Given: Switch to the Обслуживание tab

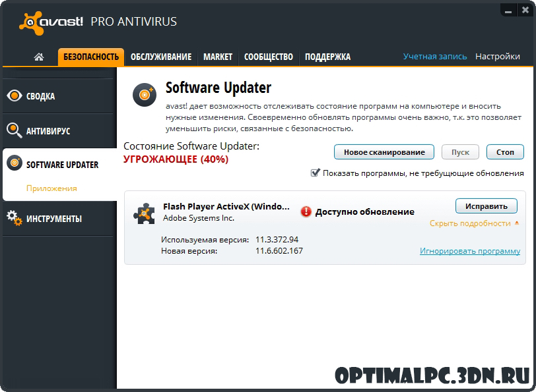Looking at the screenshot, I should pyautogui.click(x=161, y=57).
